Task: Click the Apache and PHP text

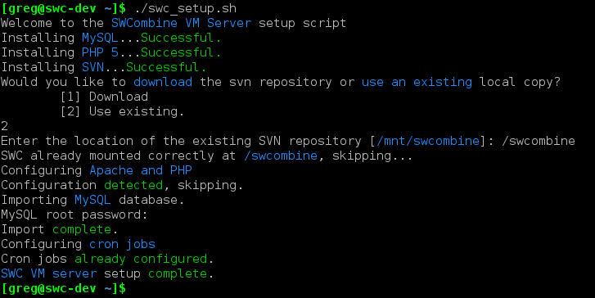Action: pyautogui.click(x=141, y=170)
